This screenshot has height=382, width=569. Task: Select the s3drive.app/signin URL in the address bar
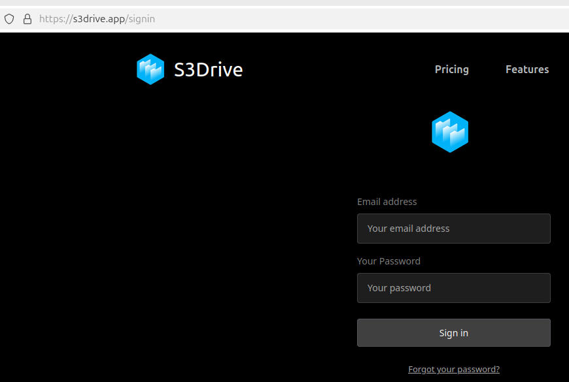click(x=97, y=19)
